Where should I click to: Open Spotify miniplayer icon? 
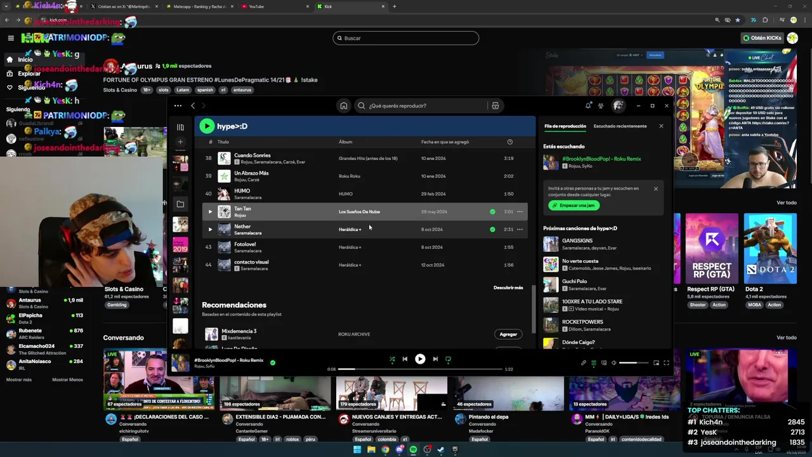click(656, 363)
